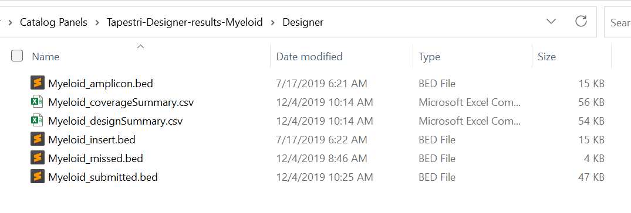Click the Myeloid_designSummary.csv Excel icon

[x=36, y=121]
